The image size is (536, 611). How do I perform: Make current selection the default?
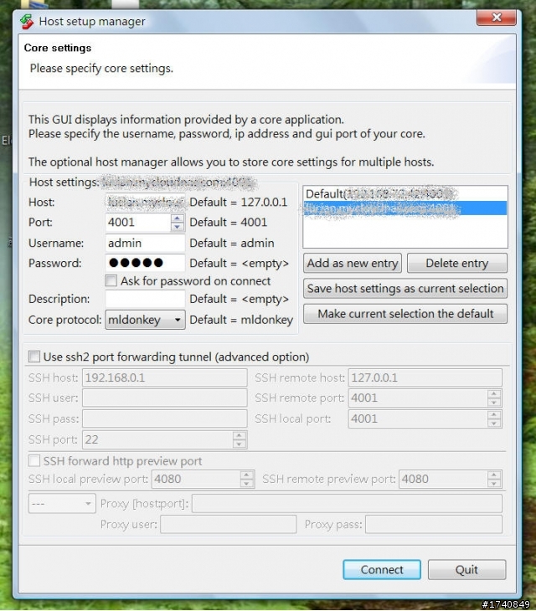(405, 314)
